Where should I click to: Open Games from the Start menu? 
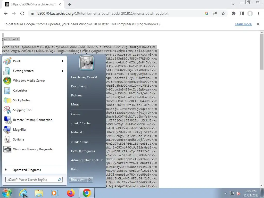76,114
